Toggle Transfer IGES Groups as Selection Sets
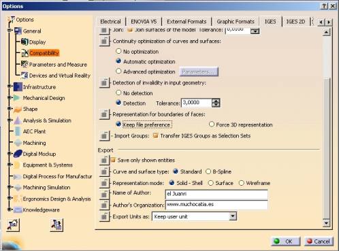The height and width of the screenshot is (251, 339). click(155, 135)
